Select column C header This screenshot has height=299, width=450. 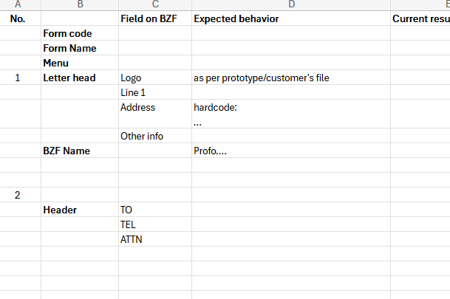tap(155, 4)
